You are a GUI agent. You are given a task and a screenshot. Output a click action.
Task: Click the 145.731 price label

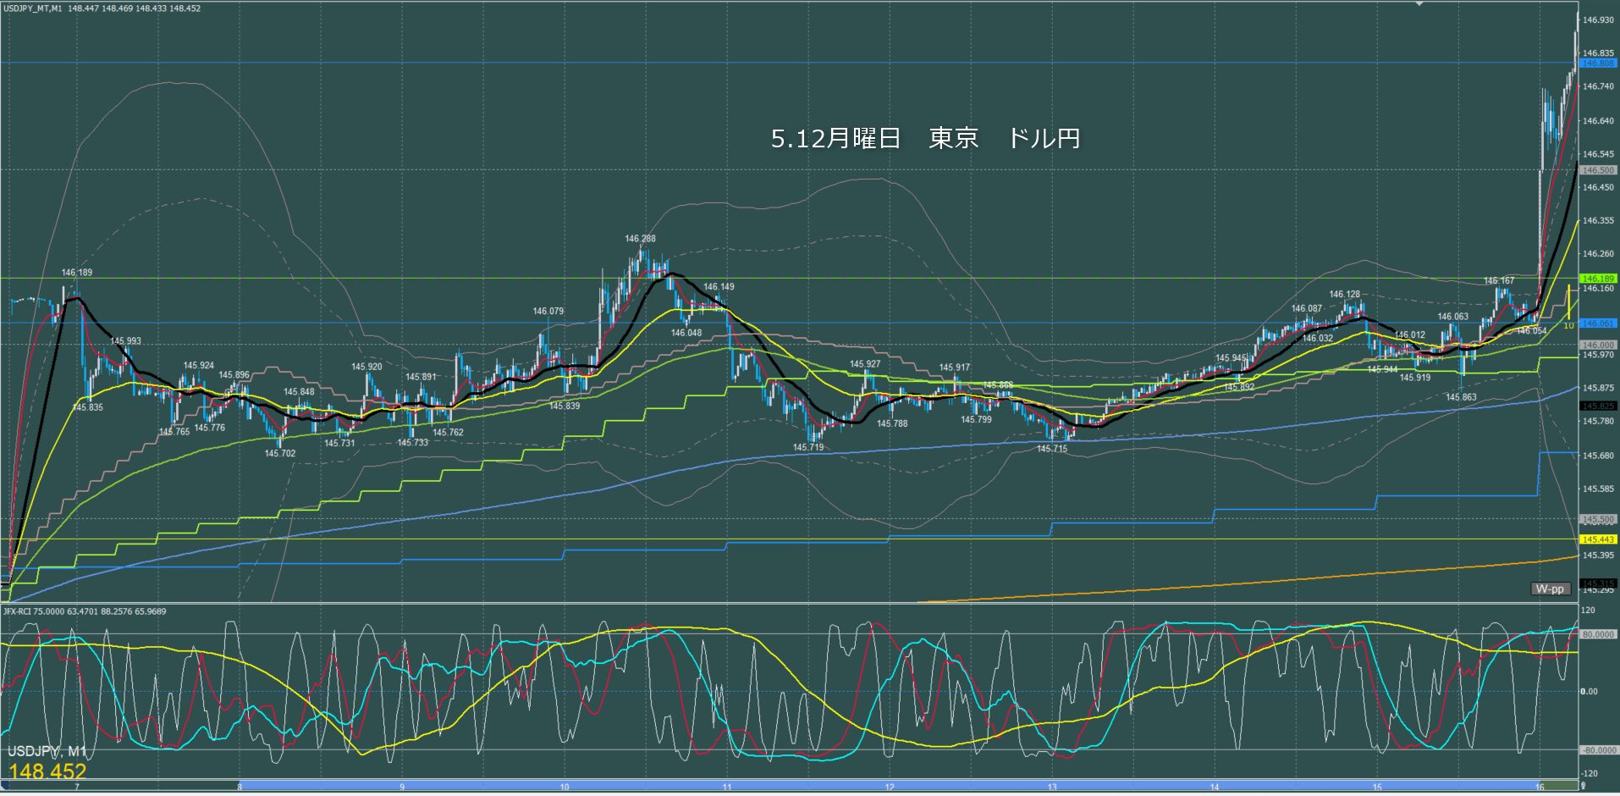(x=339, y=443)
